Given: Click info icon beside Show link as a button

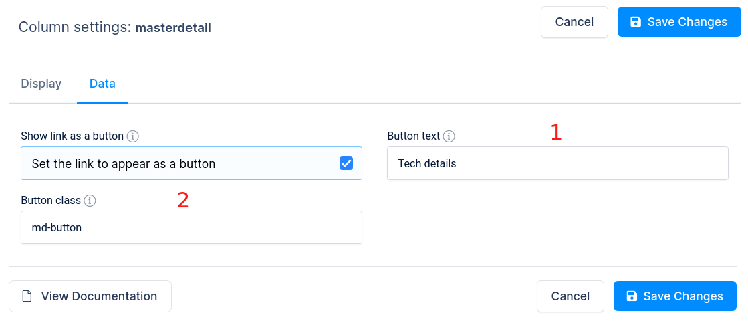Looking at the screenshot, I should pos(133,136).
